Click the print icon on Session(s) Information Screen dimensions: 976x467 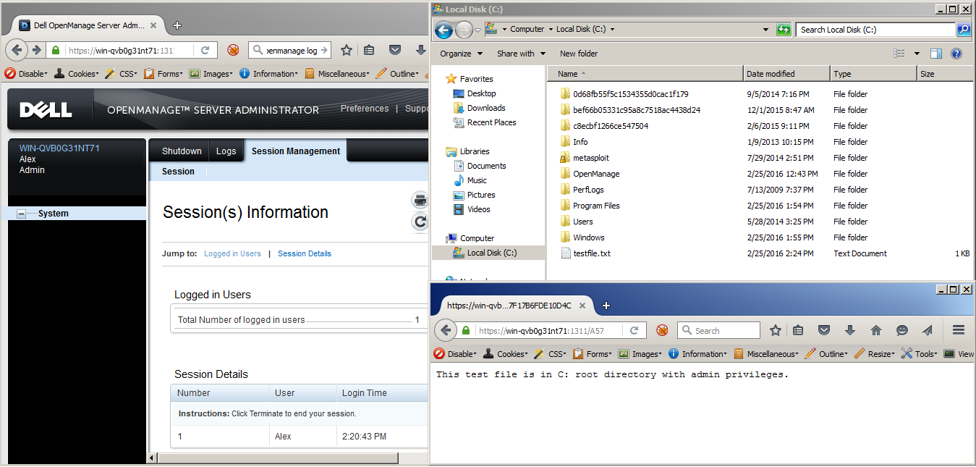pos(420,201)
